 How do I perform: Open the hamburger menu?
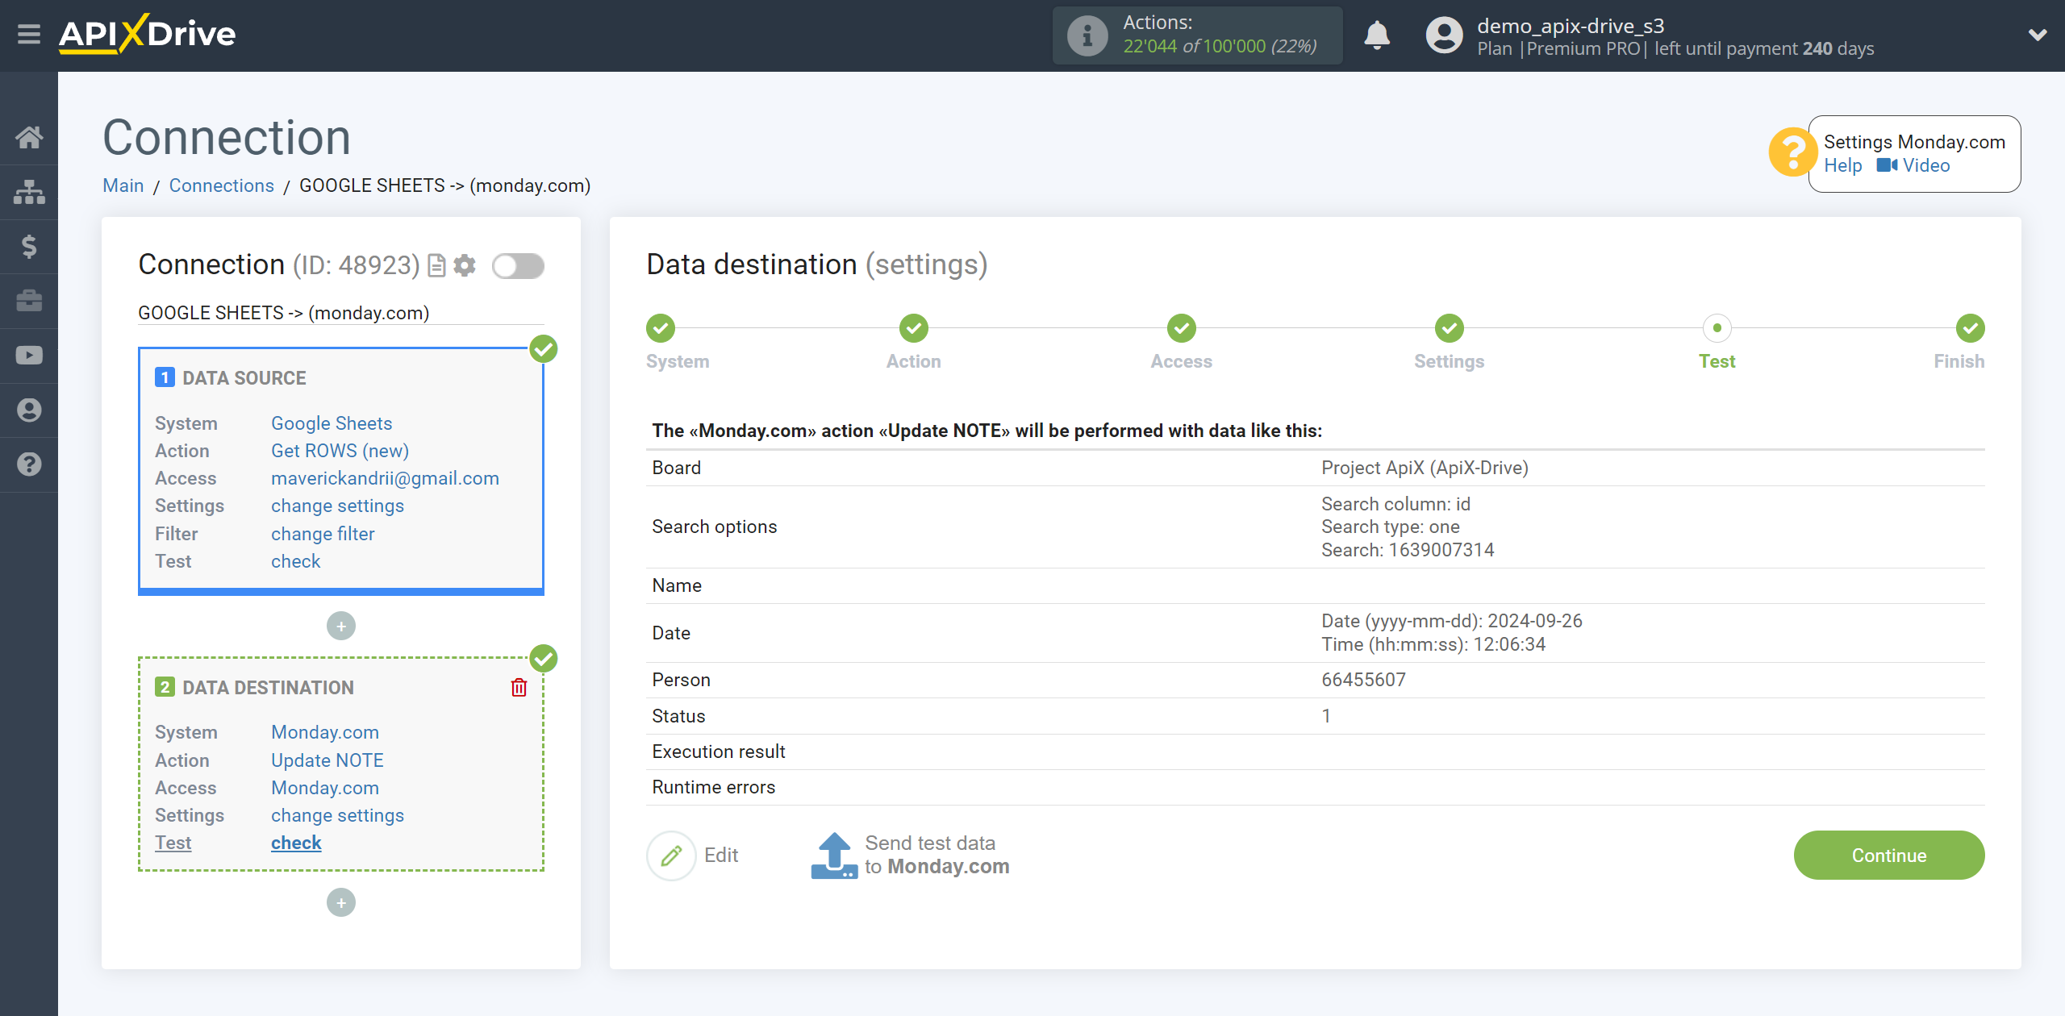[x=29, y=35]
